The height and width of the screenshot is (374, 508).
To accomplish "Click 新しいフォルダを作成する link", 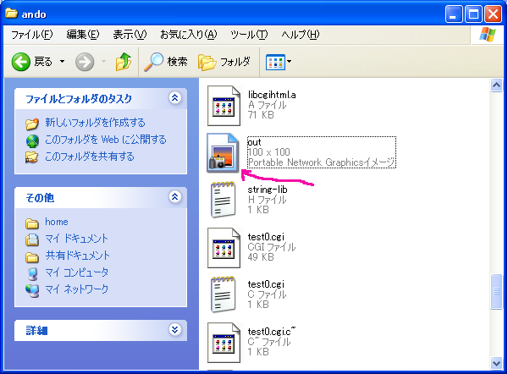I will [95, 123].
